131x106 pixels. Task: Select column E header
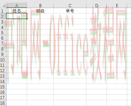coord(117,5)
